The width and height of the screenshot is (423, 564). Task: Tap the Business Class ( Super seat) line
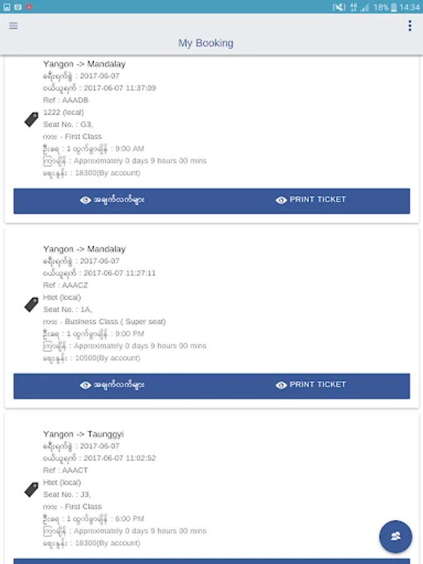(x=104, y=321)
